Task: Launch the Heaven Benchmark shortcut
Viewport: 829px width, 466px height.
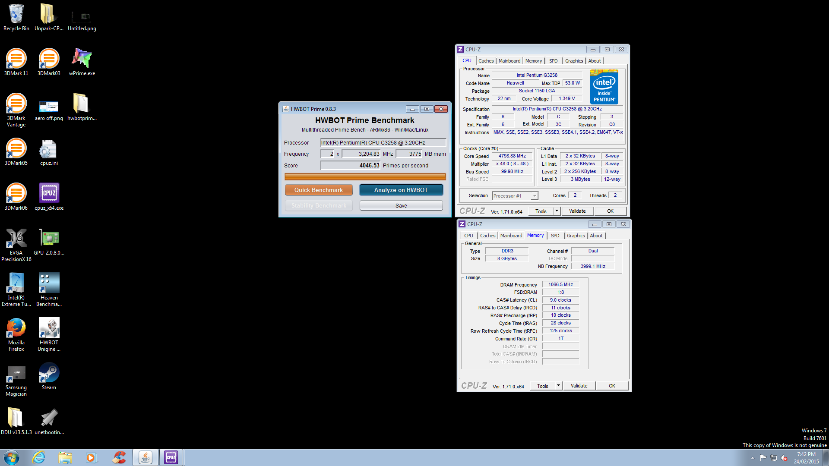Action: click(x=49, y=290)
